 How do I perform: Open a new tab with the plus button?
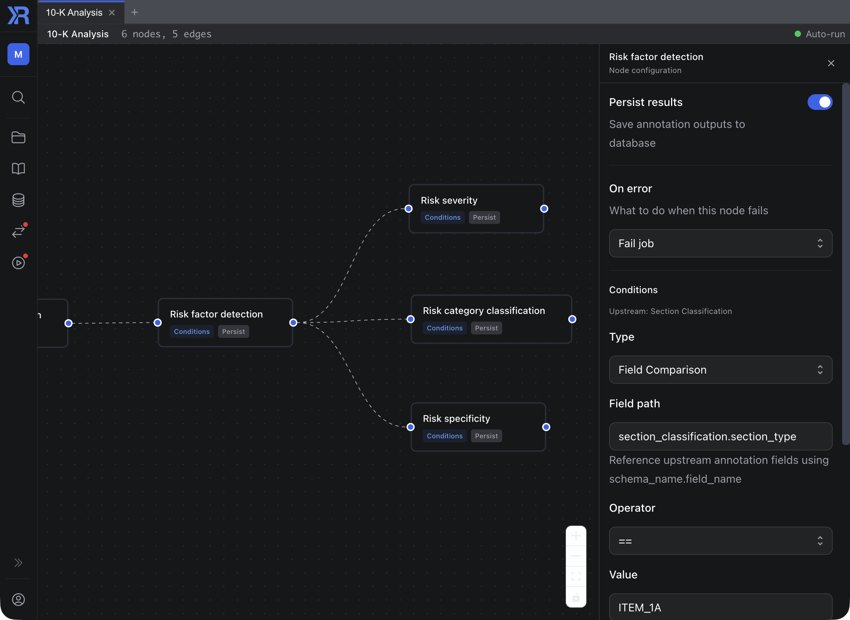click(135, 12)
